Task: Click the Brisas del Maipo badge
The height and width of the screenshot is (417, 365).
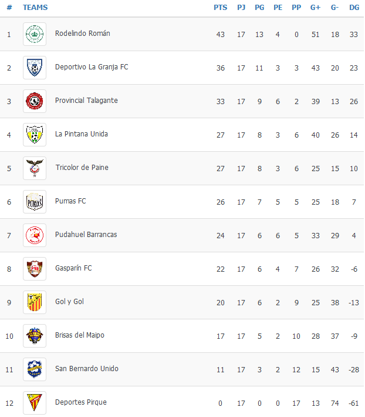Action: coord(35,336)
